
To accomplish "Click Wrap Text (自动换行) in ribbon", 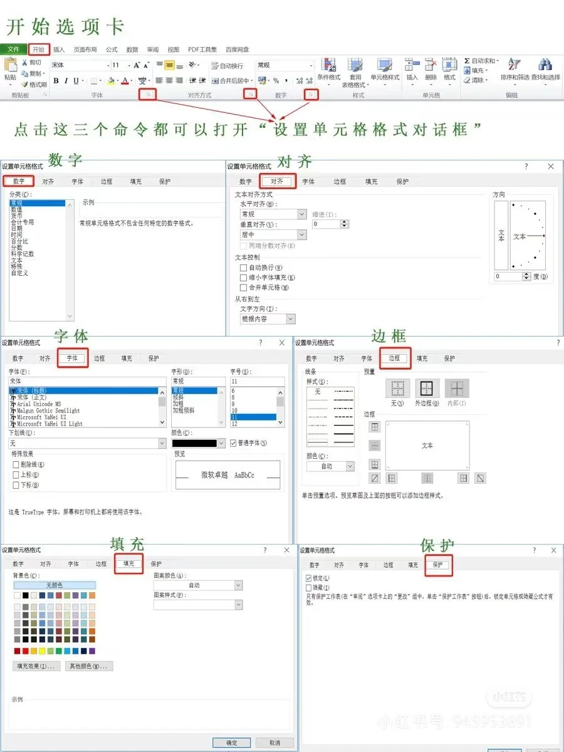I will point(227,66).
